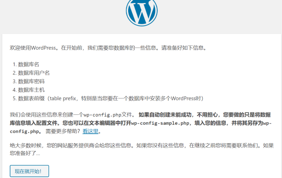Click the 数据库主机 list item
This screenshot has height=178, width=282.
tap(31, 90)
